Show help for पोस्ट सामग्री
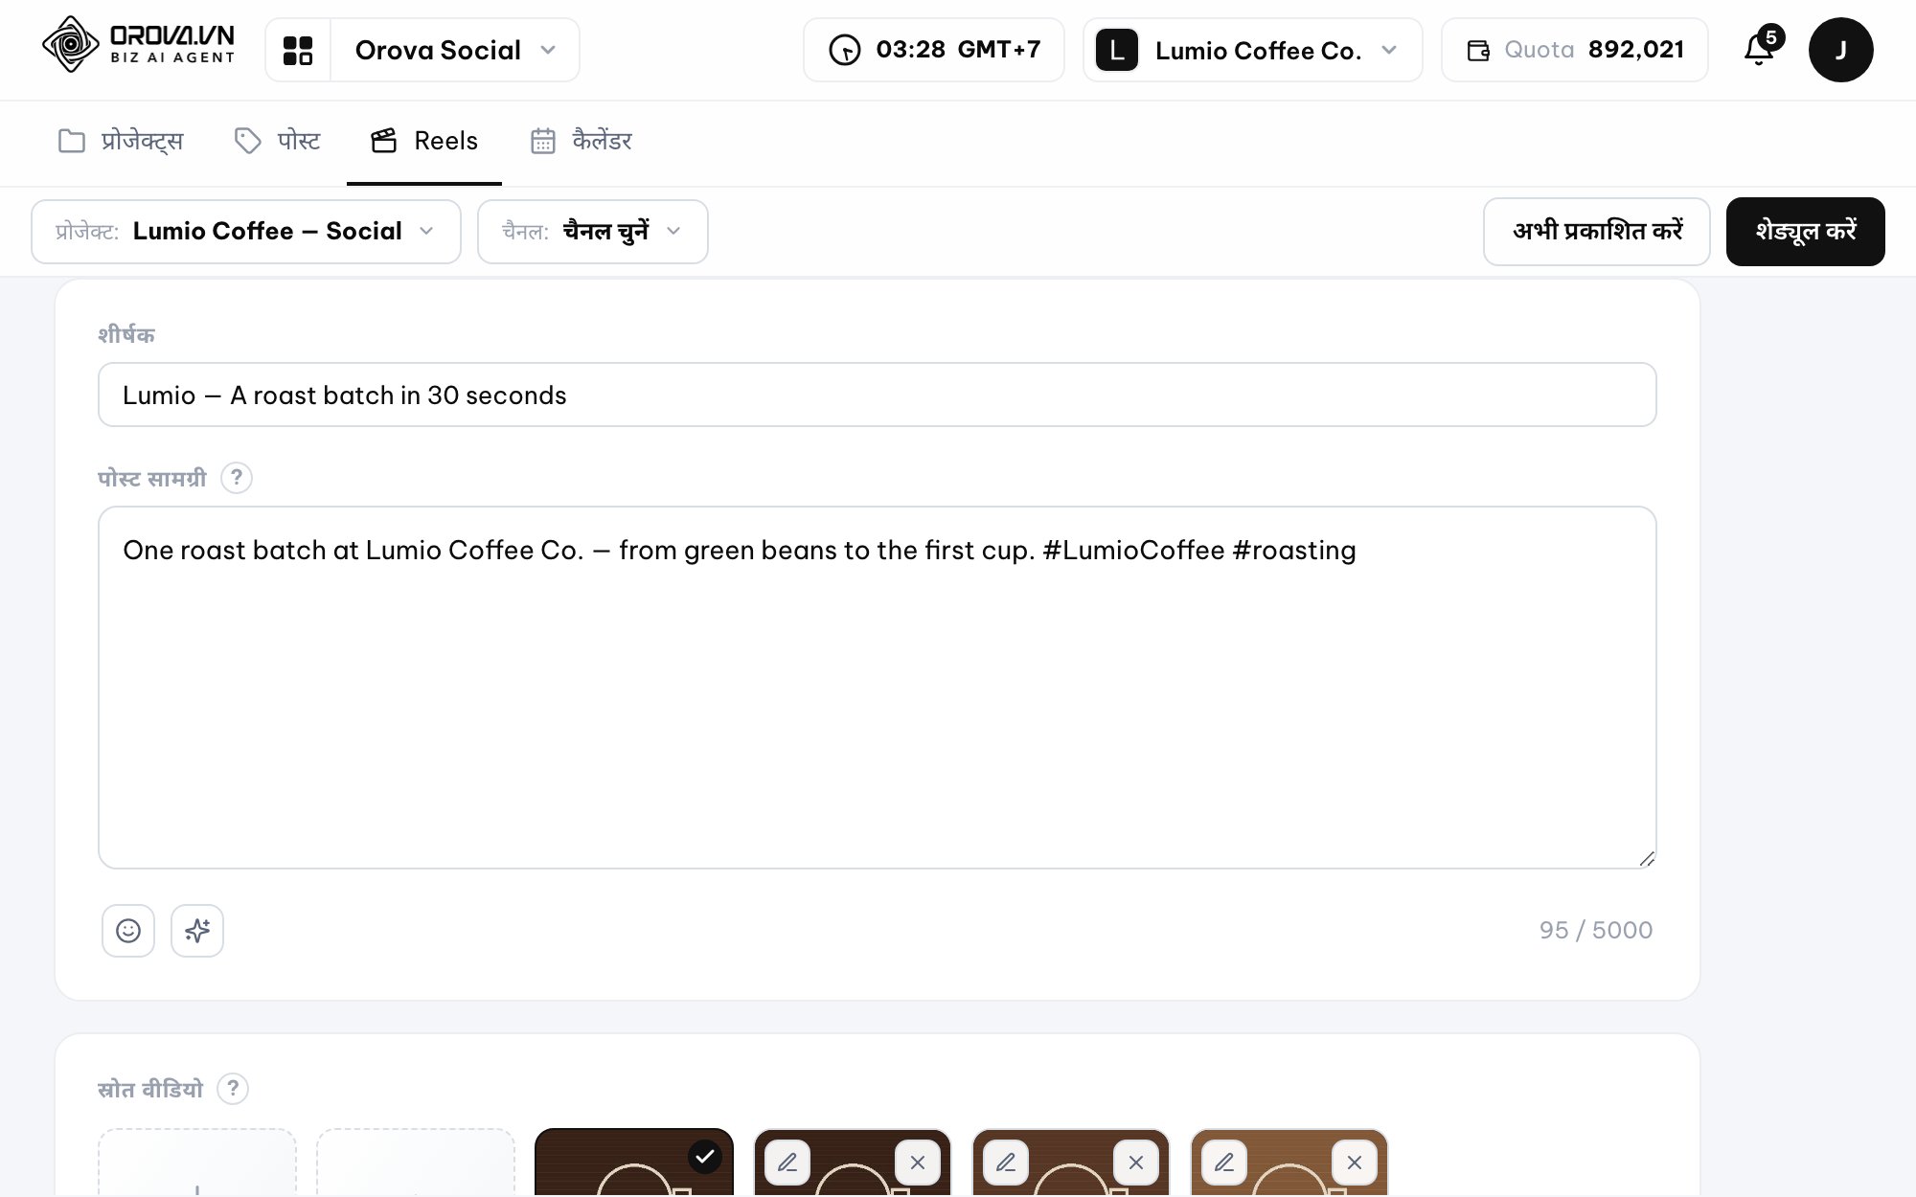Image resolution: width=1916 pixels, height=1197 pixels. (237, 477)
